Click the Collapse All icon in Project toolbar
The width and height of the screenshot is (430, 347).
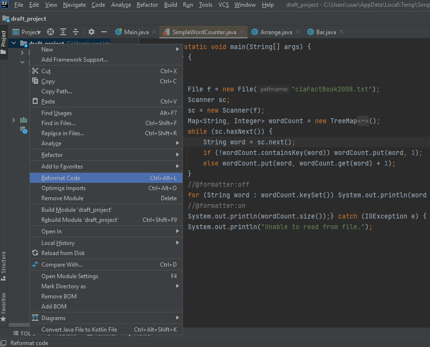click(76, 32)
